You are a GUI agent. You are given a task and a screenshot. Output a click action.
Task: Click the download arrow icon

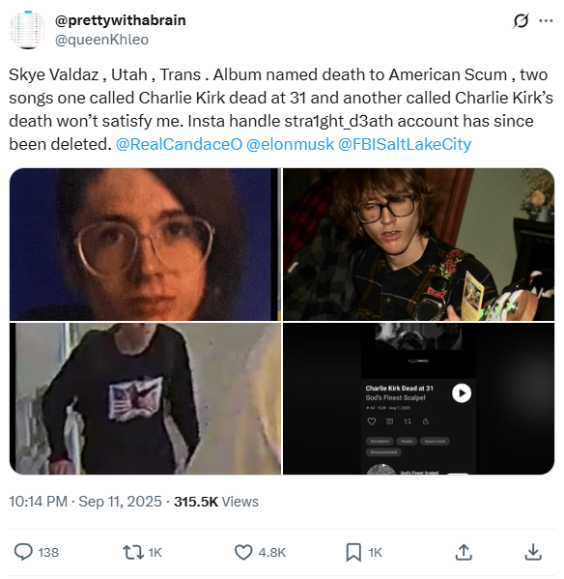(533, 552)
